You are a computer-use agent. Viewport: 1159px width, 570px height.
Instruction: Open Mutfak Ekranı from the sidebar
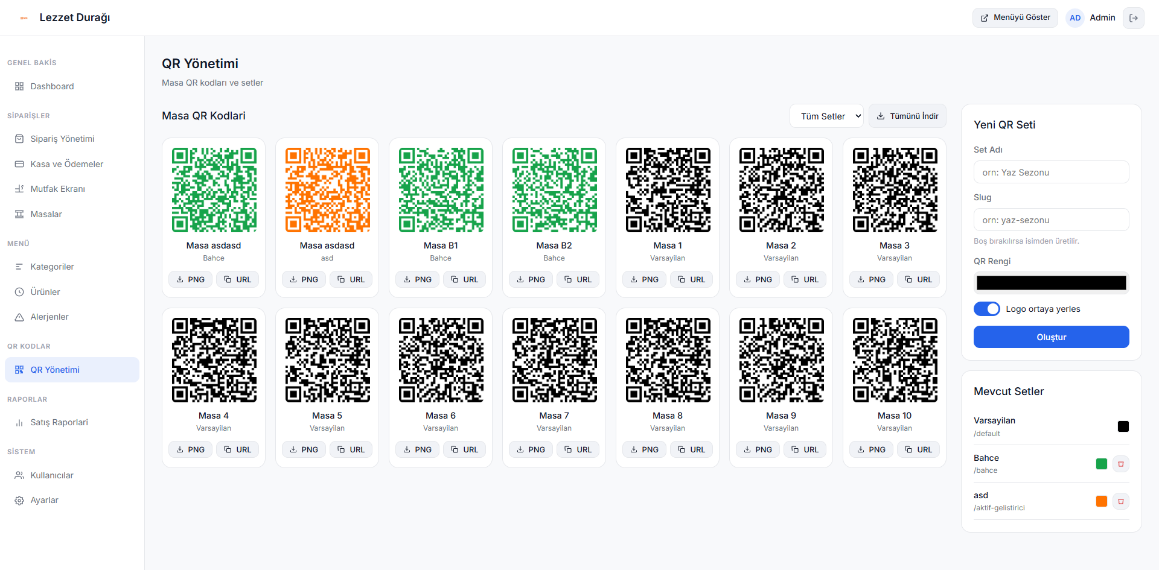[x=72, y=189]
